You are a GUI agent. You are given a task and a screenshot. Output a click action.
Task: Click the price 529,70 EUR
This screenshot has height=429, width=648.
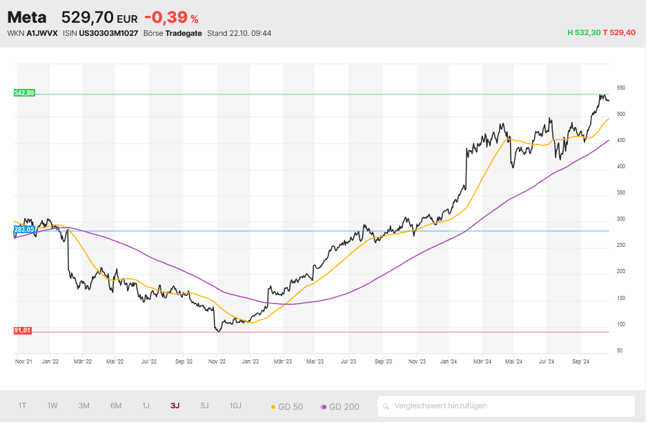coord(99,17)
